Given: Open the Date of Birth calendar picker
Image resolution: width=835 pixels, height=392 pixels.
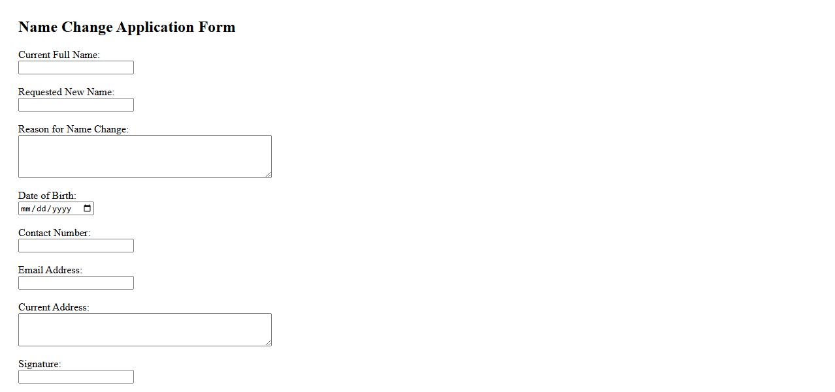Looking at the screenshot, I should point(88,209).
